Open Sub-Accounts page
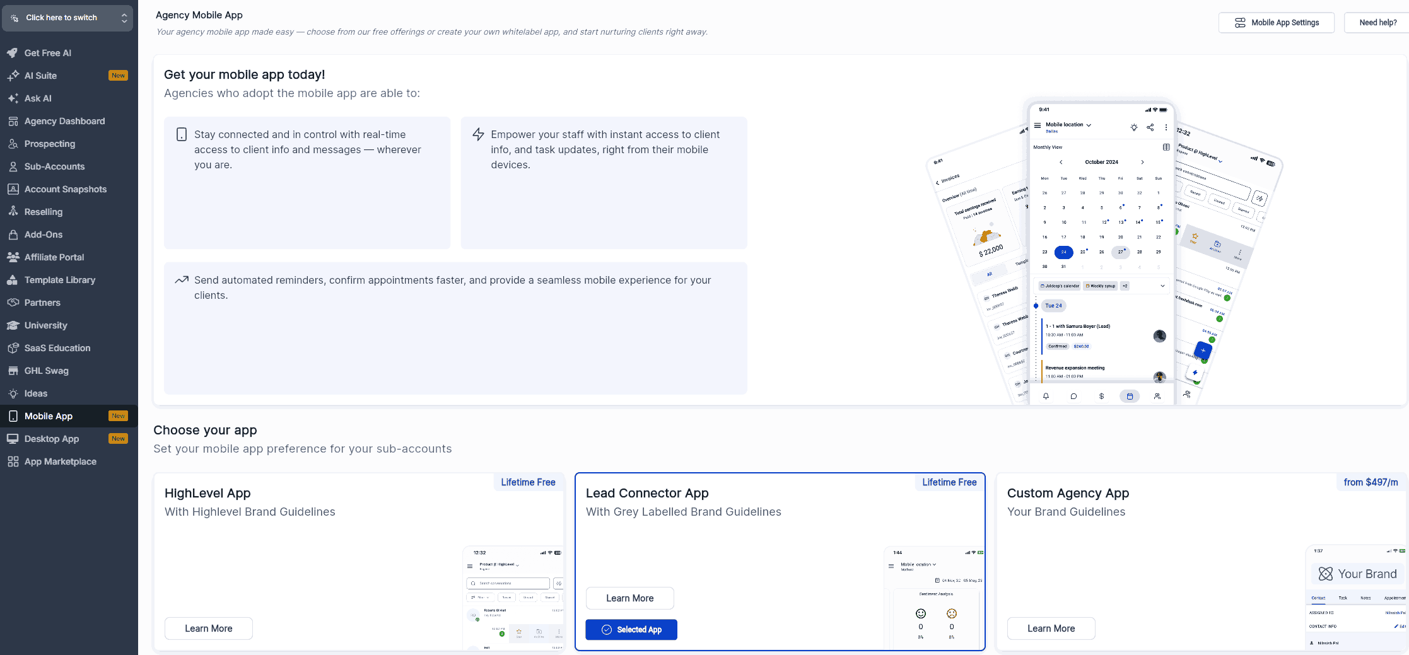1409x655 pixels. point(69,166)
